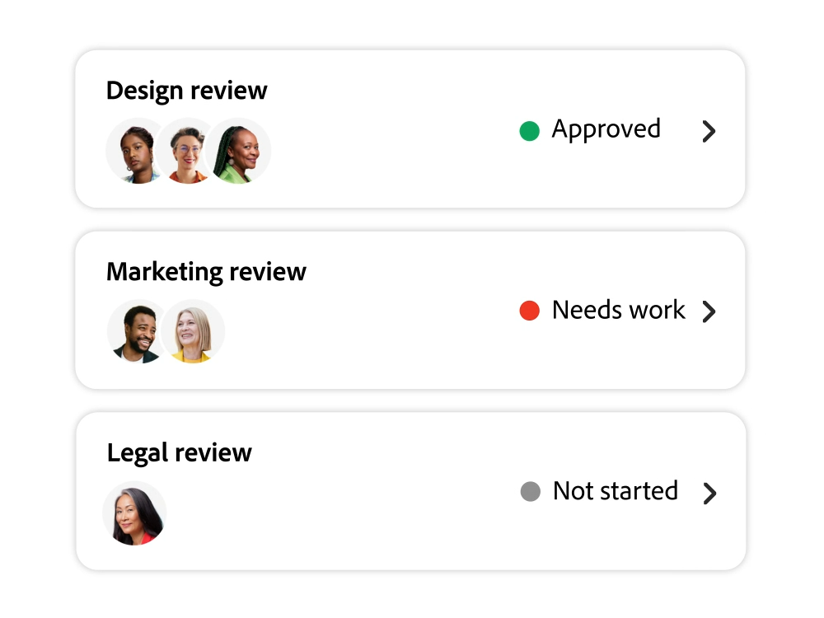Select the yellow-top reviewer avatar in Marketing review
This screenshot has height=618, width=824.
coord(193,332)
